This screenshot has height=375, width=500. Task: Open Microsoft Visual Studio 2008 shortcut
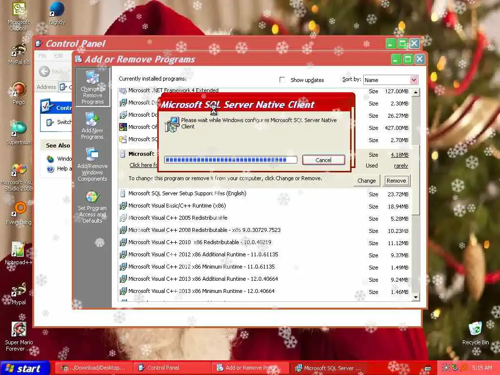[19, 177]
